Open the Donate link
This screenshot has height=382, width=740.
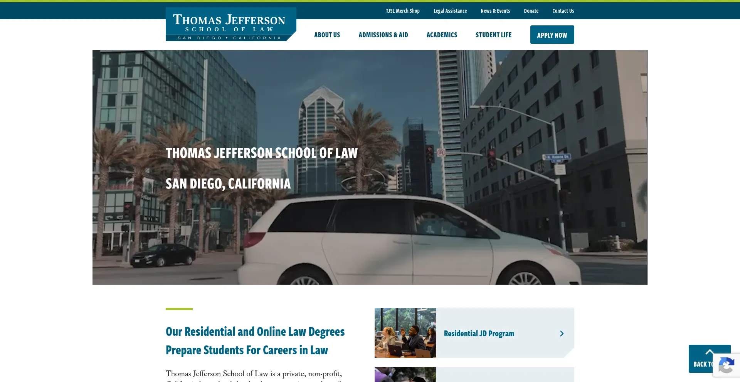click(x=531, y=11)
